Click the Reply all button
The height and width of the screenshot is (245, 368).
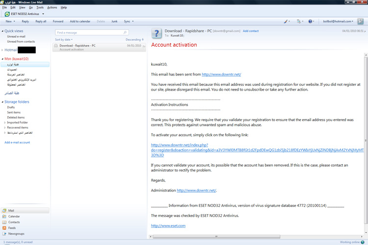point(41,22)
